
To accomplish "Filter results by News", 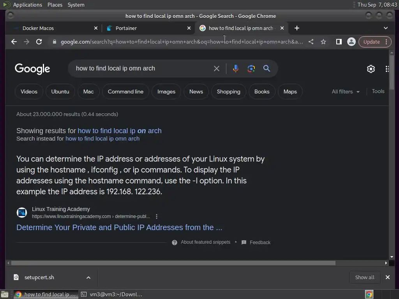I will pos(196,91).
